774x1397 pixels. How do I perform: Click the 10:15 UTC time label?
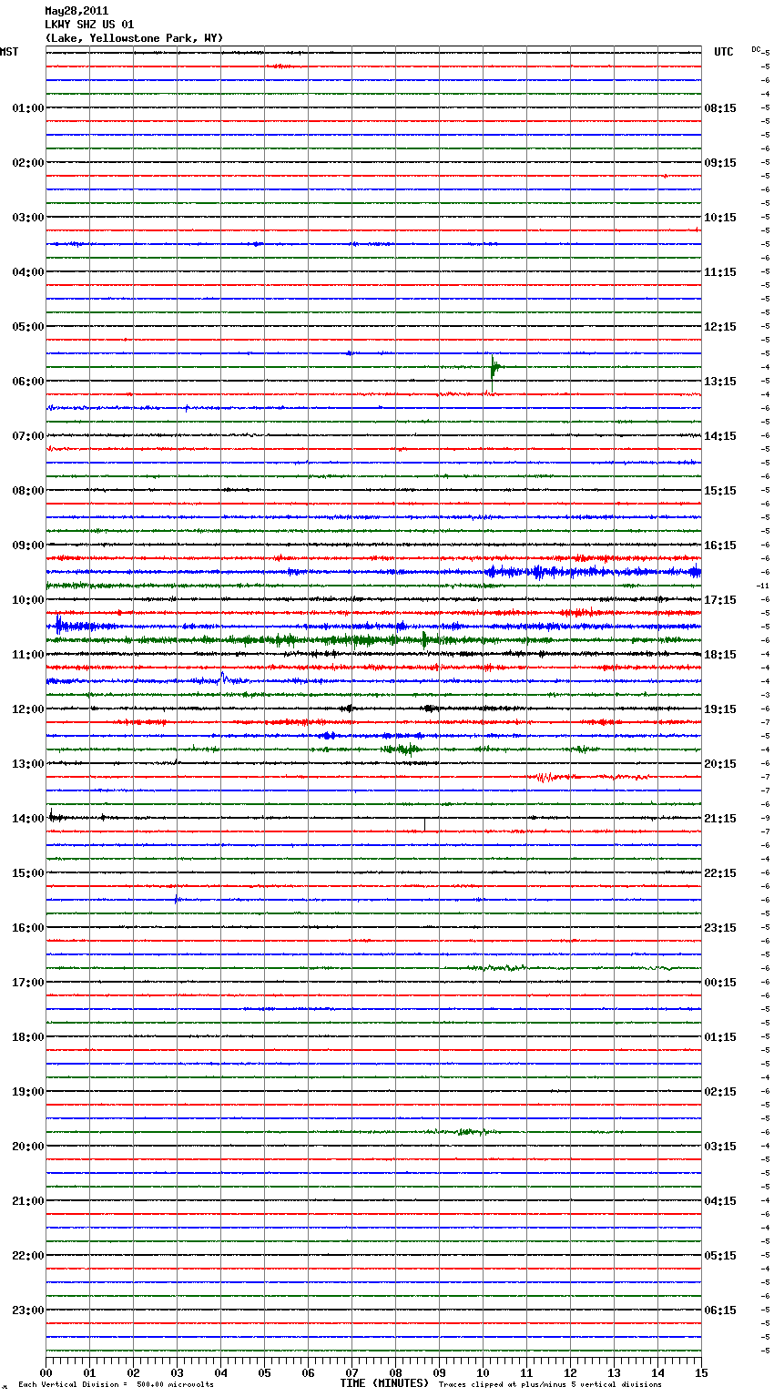pyautogui.click(x=720, y=218)
